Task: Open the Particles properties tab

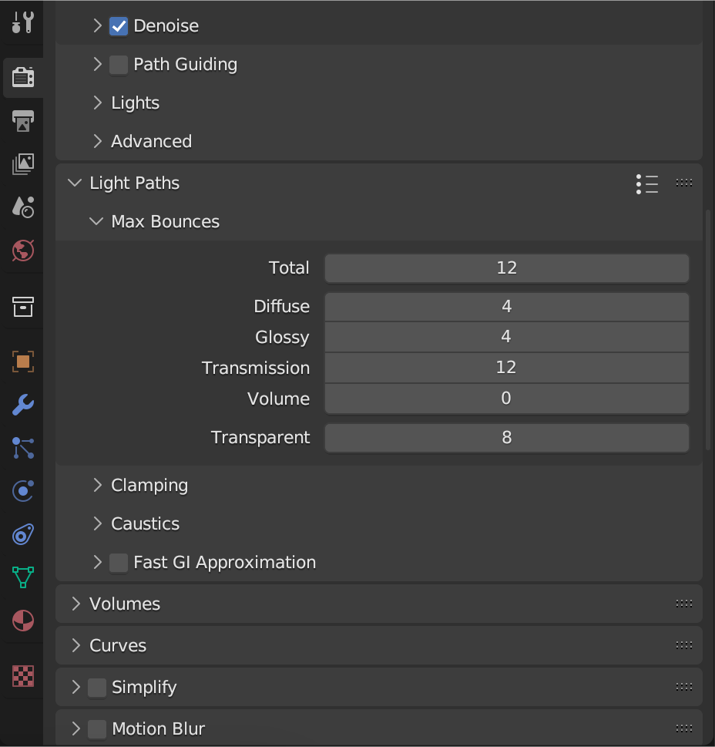Action: point(22,448)
